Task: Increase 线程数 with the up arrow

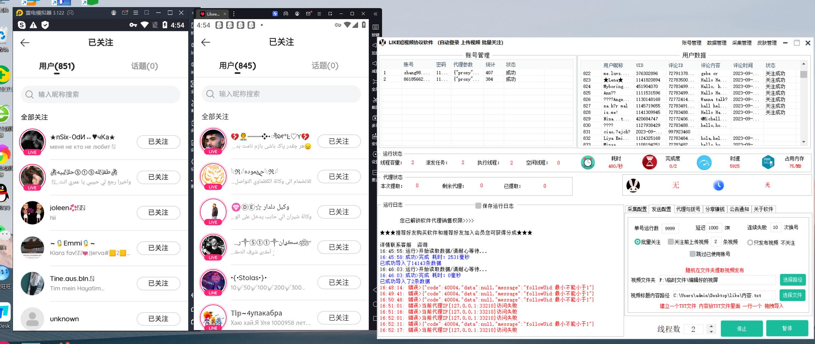Action: click(711, 326)
